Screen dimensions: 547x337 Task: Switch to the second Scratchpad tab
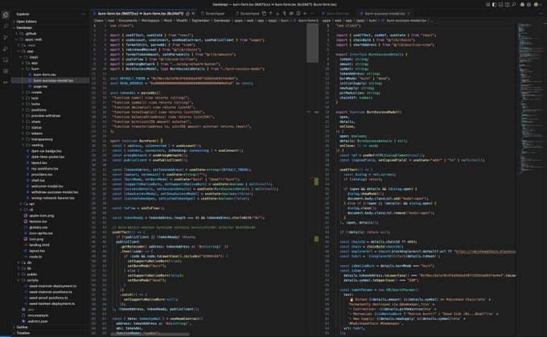coord(247,14)
